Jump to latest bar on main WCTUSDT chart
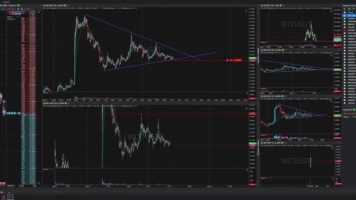The width and height of the screenshot is (356, 200). click(246, 11)
